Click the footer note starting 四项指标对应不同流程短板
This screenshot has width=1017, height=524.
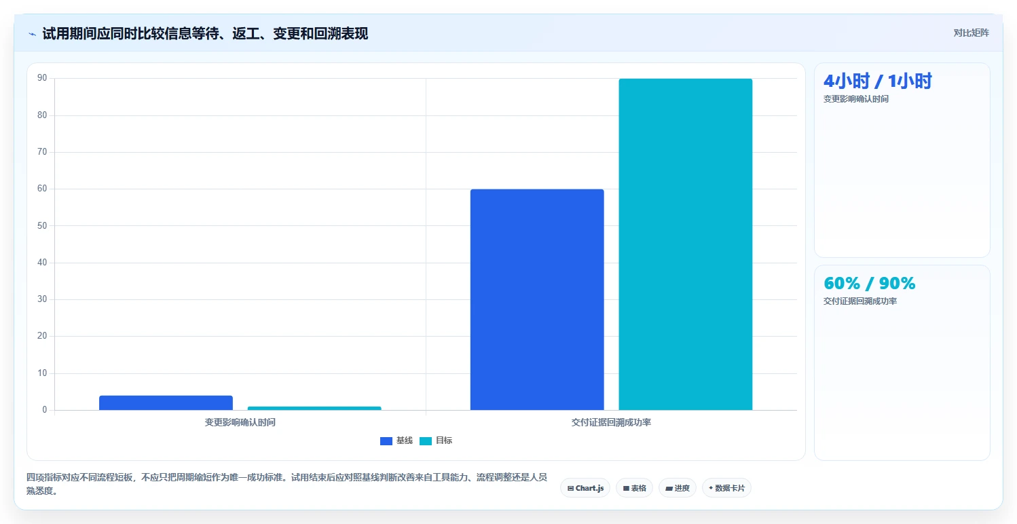[x=287, y=485]
